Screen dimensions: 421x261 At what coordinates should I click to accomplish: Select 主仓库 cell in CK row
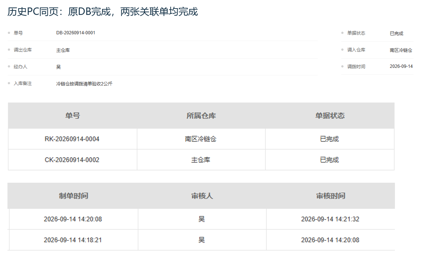point(200,160)
